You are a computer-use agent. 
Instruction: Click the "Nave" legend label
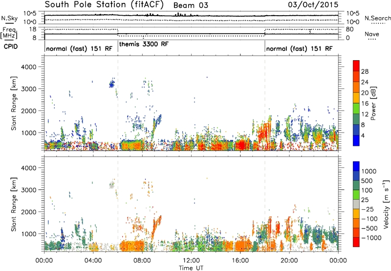[x=371, y=34]
